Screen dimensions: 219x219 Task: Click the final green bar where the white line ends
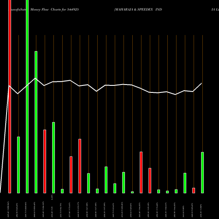point(202,173)
